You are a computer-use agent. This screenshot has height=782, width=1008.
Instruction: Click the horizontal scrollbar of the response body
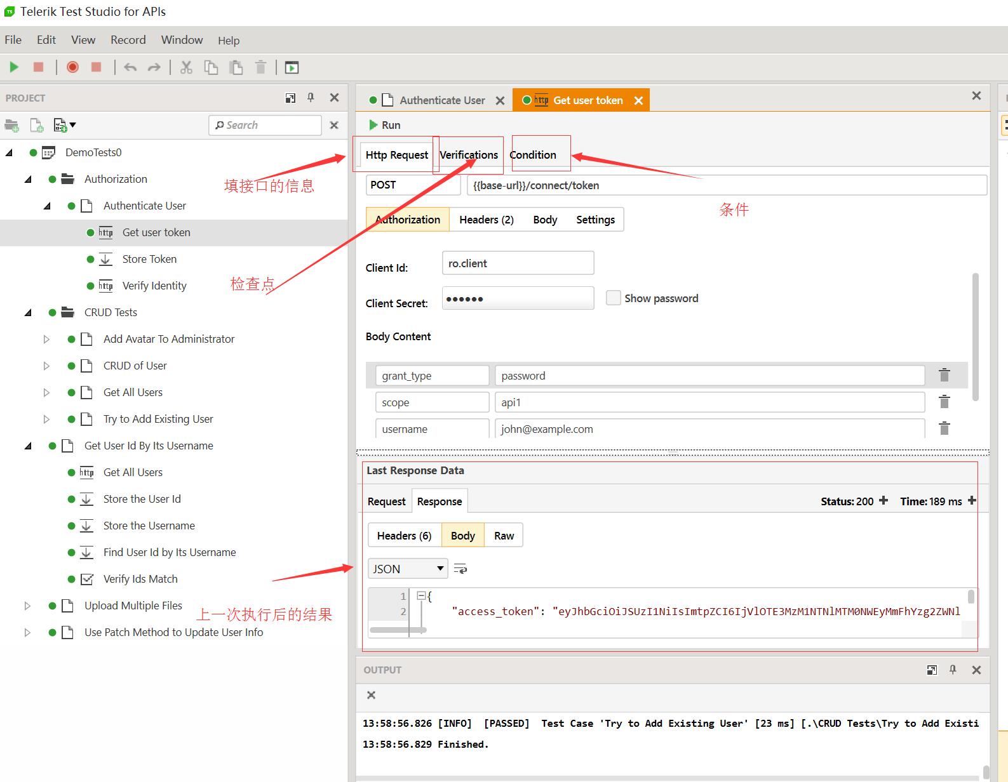(x=398, y=630)
